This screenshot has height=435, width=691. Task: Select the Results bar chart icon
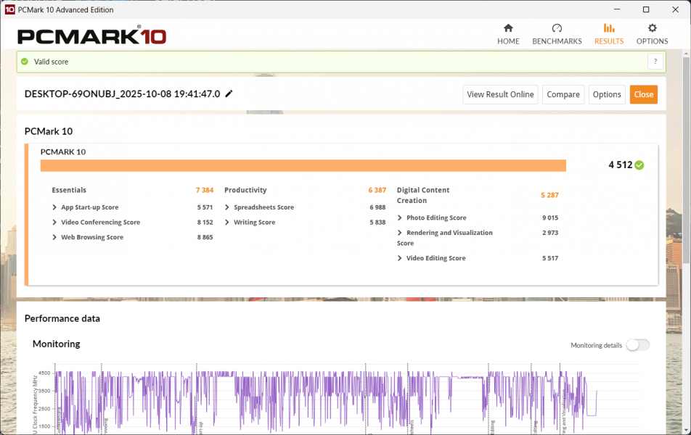pyautogui.click(x=608, y=28)
